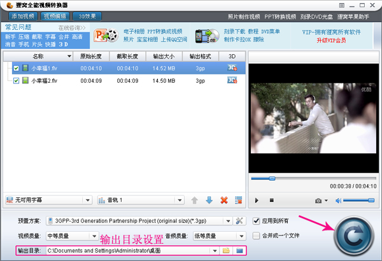Click the large blue convert start button

pos(354,236)
